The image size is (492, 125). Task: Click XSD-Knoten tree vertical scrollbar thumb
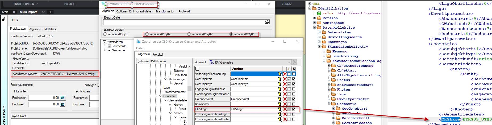pyautogui.click(x=189, y=88)
